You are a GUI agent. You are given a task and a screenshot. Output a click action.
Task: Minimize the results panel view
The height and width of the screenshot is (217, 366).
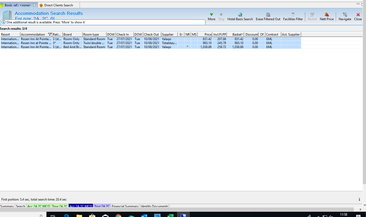[x=358, y=4]
